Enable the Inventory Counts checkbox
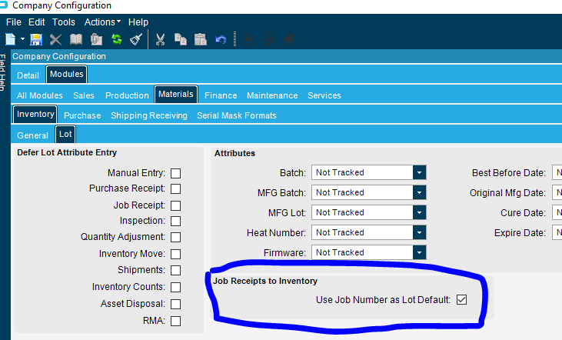 175,287
